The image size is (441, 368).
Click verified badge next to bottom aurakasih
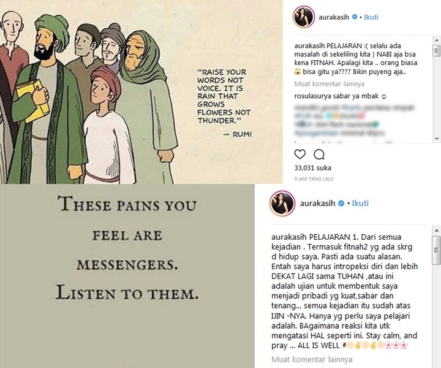341,203
